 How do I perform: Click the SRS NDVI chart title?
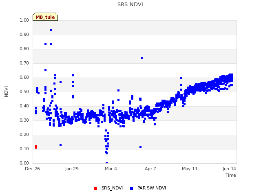pyautogui.click(x=130, y=4)
